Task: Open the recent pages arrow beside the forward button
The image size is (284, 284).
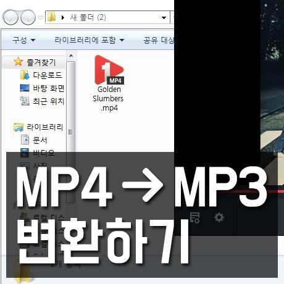Action: point(41,18)
